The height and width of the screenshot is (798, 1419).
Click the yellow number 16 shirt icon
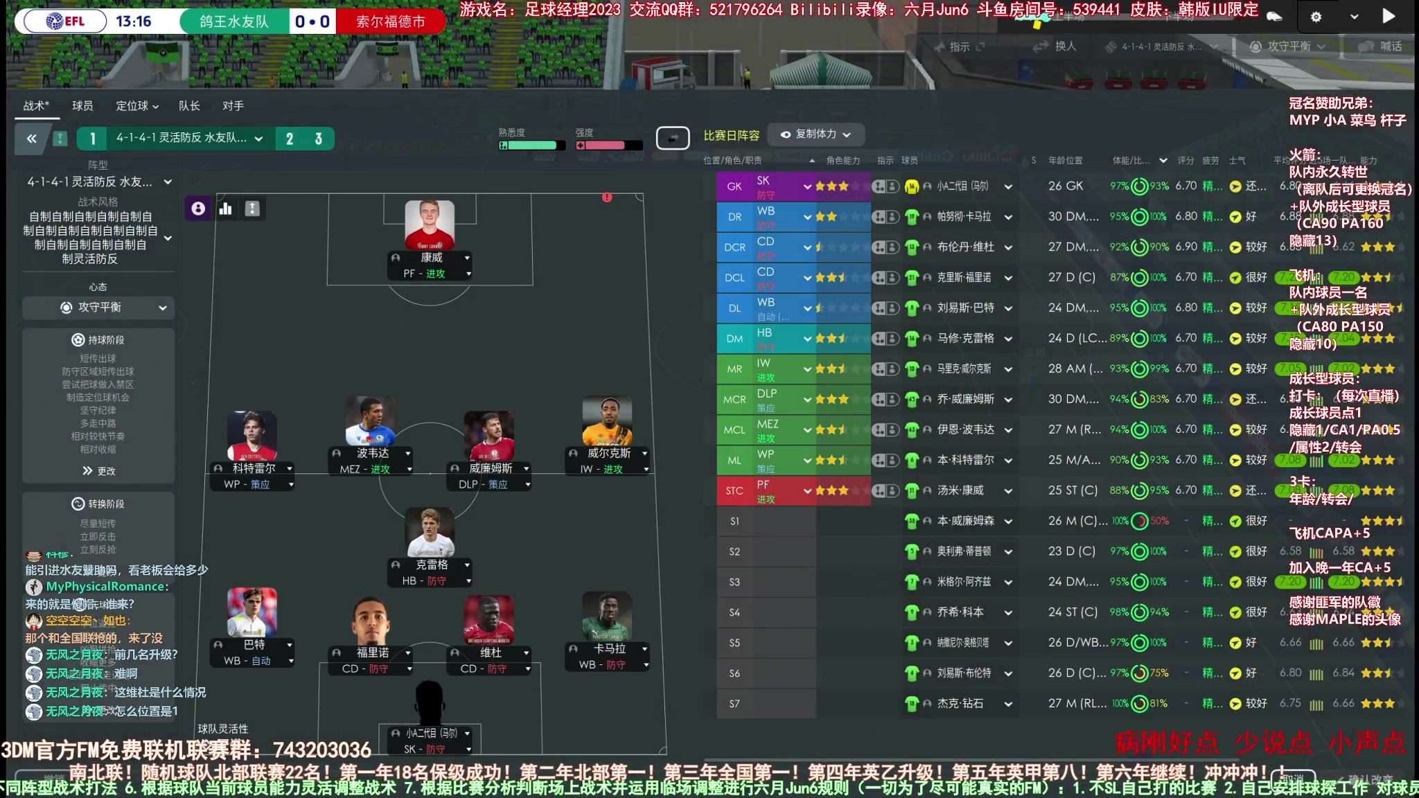(x=912, y=186)
